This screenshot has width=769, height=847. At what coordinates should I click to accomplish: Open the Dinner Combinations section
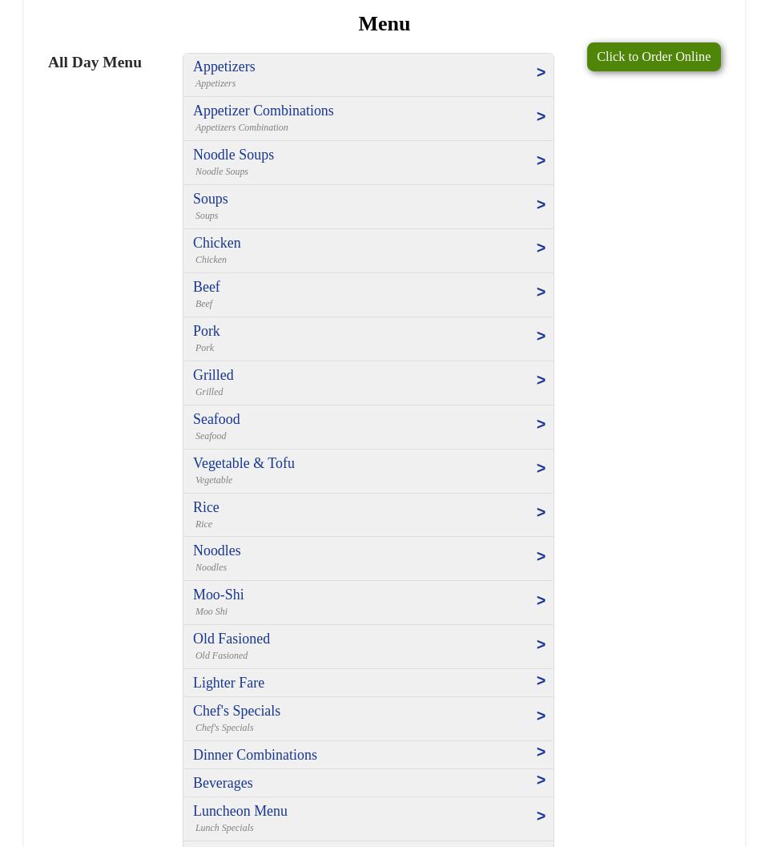click(x=255, y=755)
